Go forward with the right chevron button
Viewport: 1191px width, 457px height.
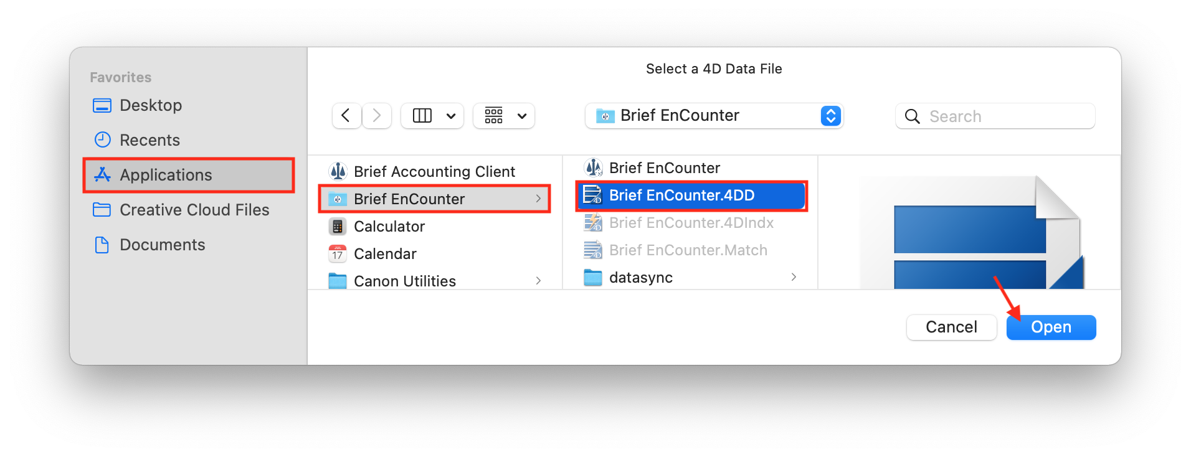click(377, 116)
